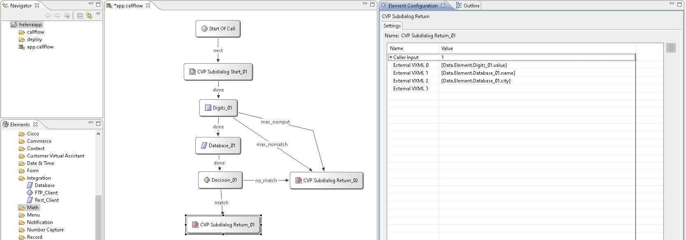Select the CVP Subdialog Start_01 node

218,72
